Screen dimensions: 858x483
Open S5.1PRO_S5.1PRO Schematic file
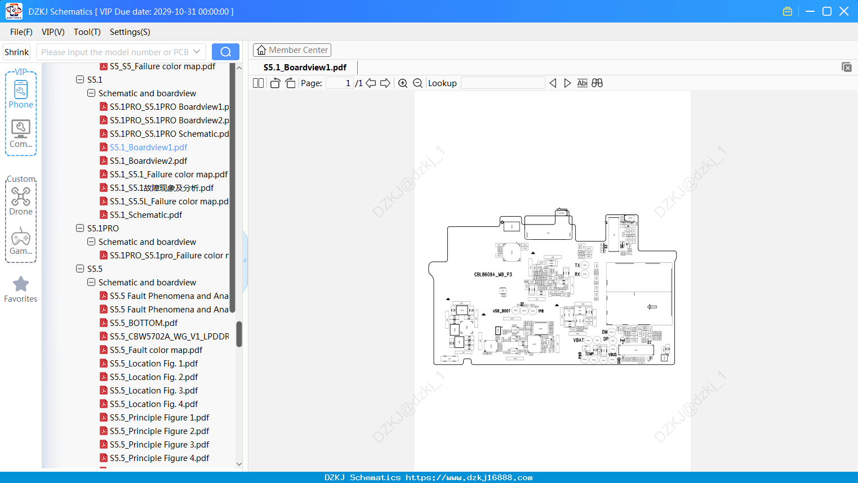[x=165, y=133]
